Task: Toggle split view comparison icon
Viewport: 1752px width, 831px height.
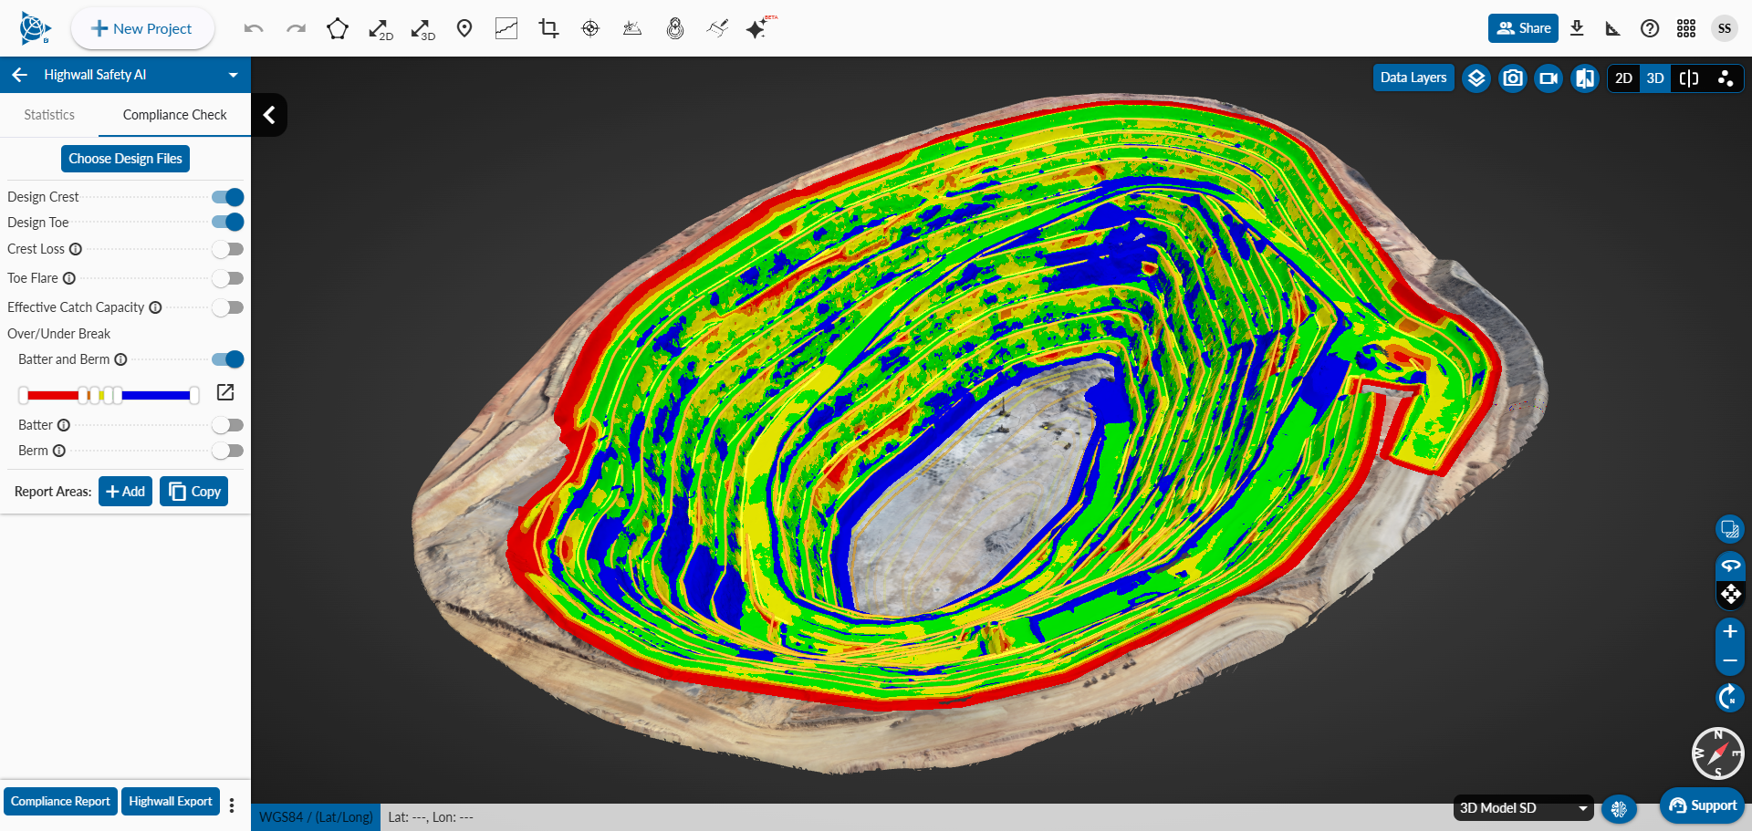Action: 1689,78
